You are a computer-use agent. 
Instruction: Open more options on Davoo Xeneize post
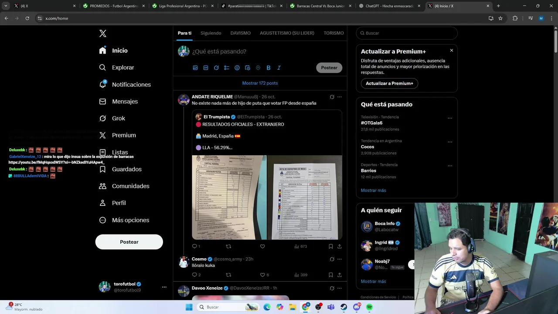(340, 288)
